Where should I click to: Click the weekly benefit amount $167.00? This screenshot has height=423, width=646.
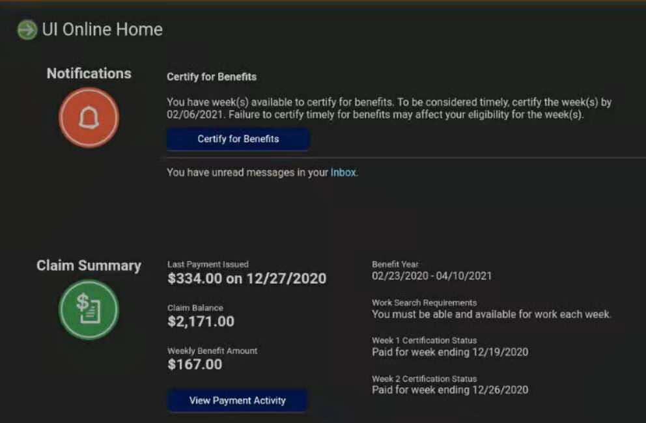195,364
